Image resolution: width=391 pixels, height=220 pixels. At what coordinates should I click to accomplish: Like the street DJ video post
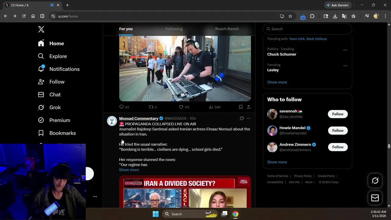point(184,107)
